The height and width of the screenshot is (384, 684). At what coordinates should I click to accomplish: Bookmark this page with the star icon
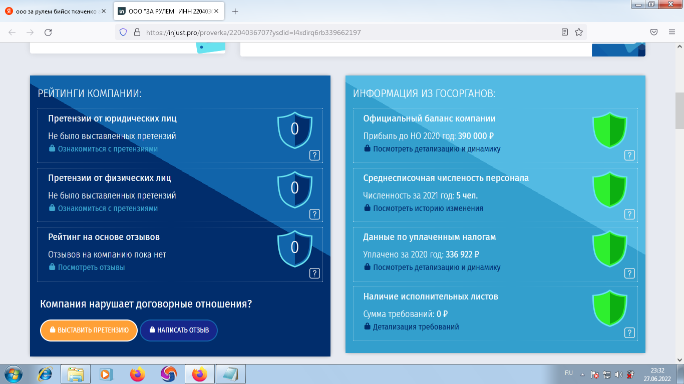[x=579, y=32]
